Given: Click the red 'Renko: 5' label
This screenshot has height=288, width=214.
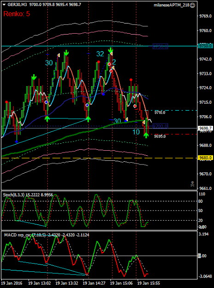Looking at the screenshot, I should point(17,14).
